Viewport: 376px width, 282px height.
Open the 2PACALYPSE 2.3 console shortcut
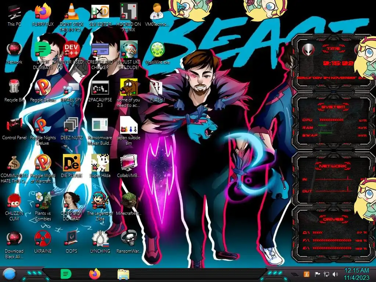[100, 87]
